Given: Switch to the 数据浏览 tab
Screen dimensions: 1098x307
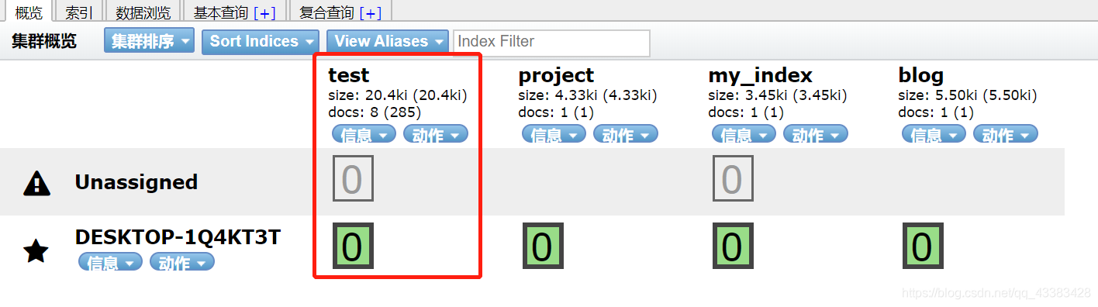Looking at the screenshot, I should point(143,12).
